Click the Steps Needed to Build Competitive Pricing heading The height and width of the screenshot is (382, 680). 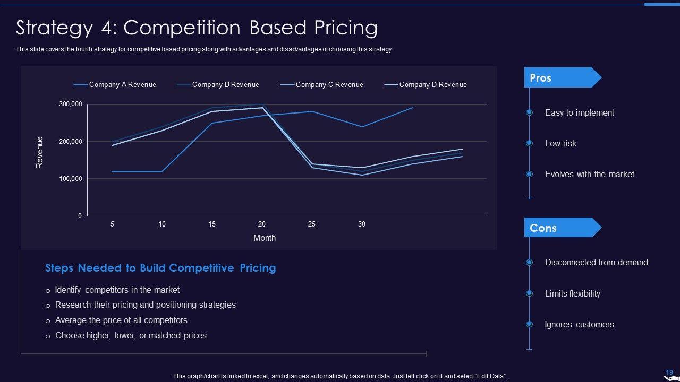click(160, 268)
